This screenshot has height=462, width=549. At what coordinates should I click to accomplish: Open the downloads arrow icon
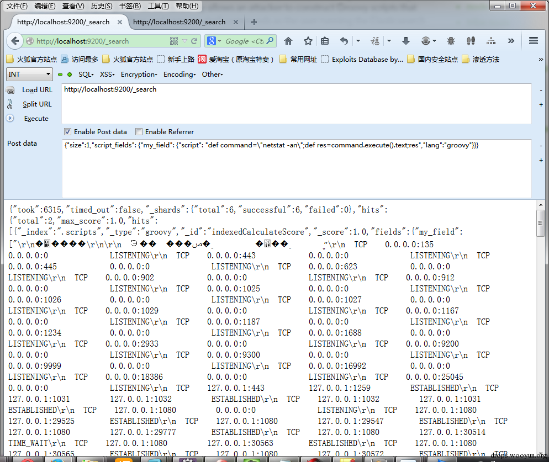click(406, 41)
